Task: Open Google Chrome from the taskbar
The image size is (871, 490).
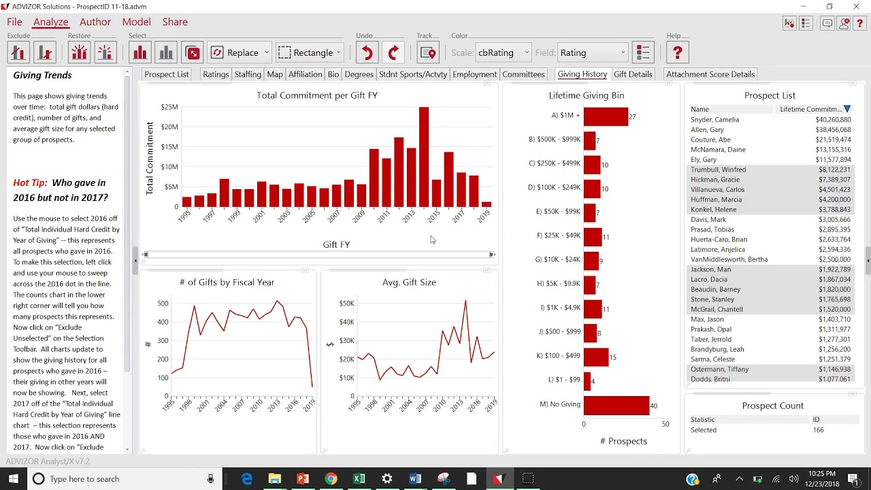Action: pos(331,478)
